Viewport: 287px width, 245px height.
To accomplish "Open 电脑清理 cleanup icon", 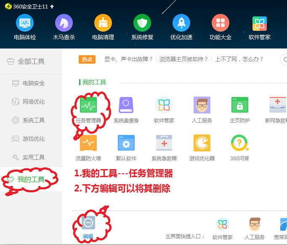I will coord(103,23).
